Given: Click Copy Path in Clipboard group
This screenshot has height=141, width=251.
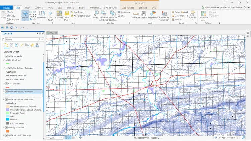Looking at the screenshot, I should click(13, 19).
